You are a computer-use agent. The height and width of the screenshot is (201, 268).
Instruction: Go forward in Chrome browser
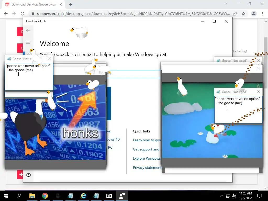pos(14,14)
